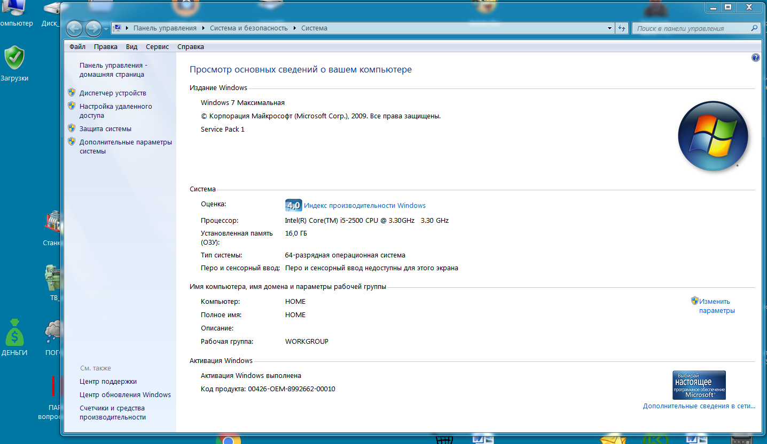Click the Intel Core i5-2500 processor value
This screenshot has width=767, height=444.
pos(367,220)
